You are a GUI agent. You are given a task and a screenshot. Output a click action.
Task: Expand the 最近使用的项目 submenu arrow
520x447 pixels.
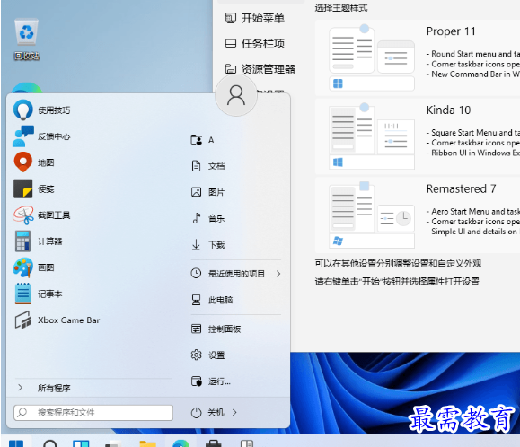point(278,274)
